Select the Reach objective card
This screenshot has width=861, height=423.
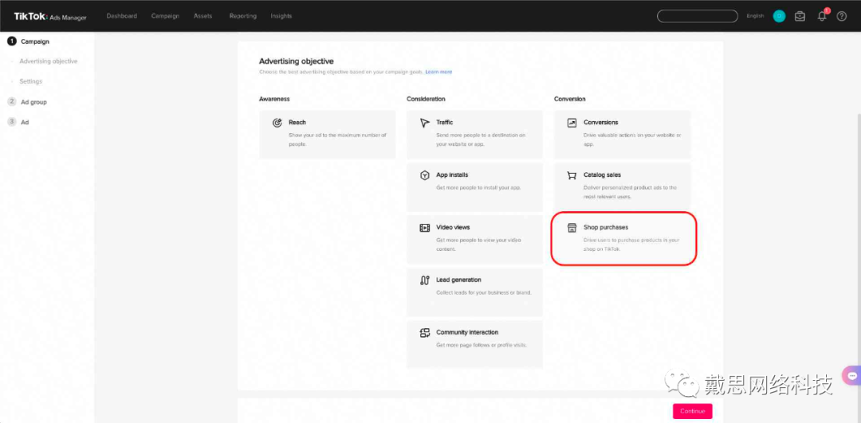[x=328, y=135]
